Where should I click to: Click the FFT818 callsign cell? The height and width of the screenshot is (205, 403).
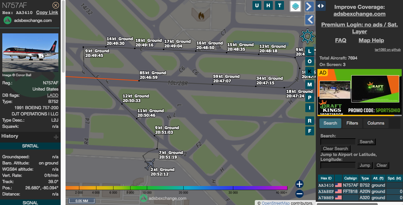(351, 192)
